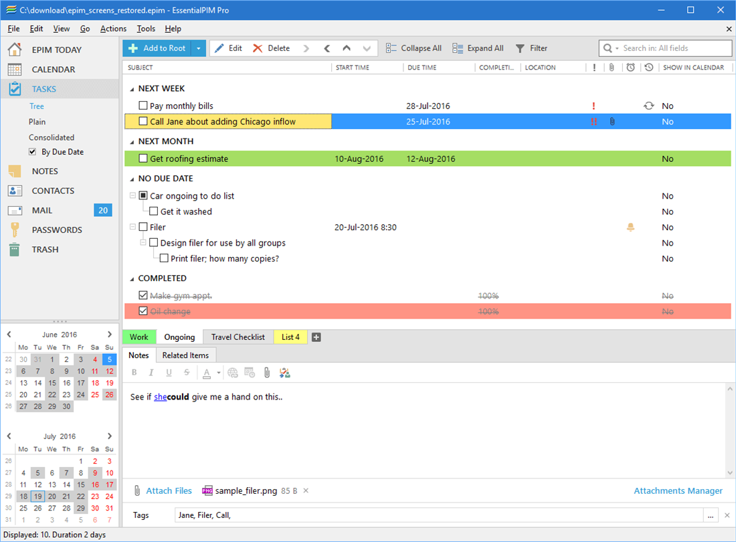Toggle the By Due Date checkbox

(x=32, y=152)
